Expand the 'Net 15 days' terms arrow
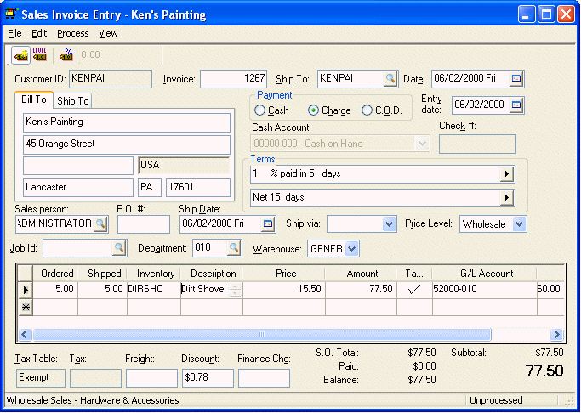Image resolution: width=581 pixels, height=413 pixels. point(506,197)
